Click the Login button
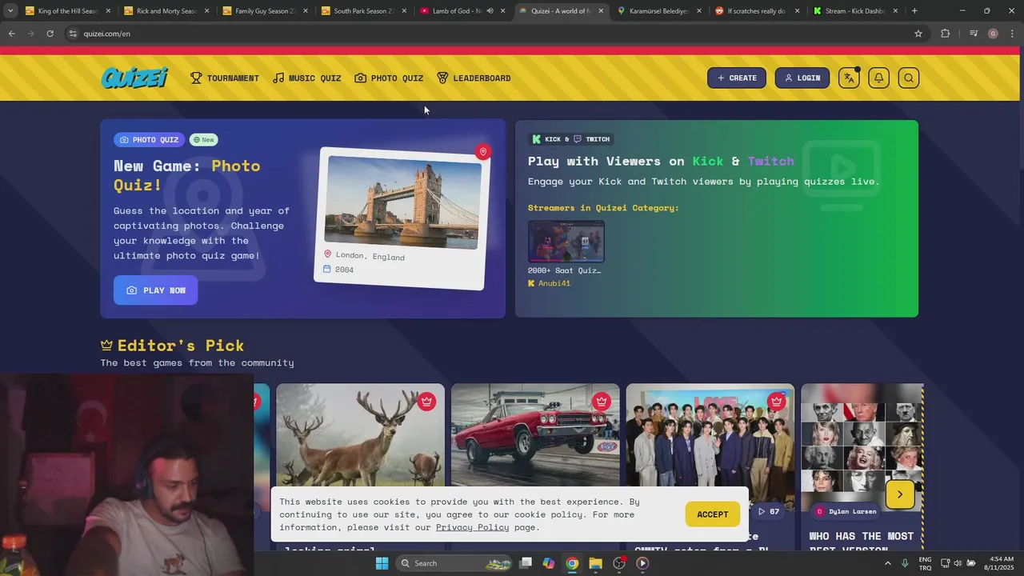 coord(802,78)
